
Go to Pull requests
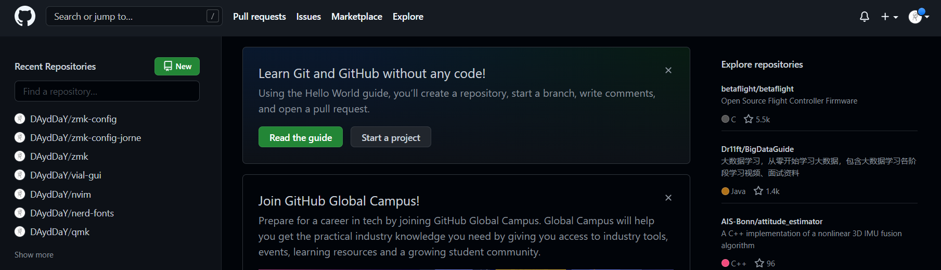[260, 17]
